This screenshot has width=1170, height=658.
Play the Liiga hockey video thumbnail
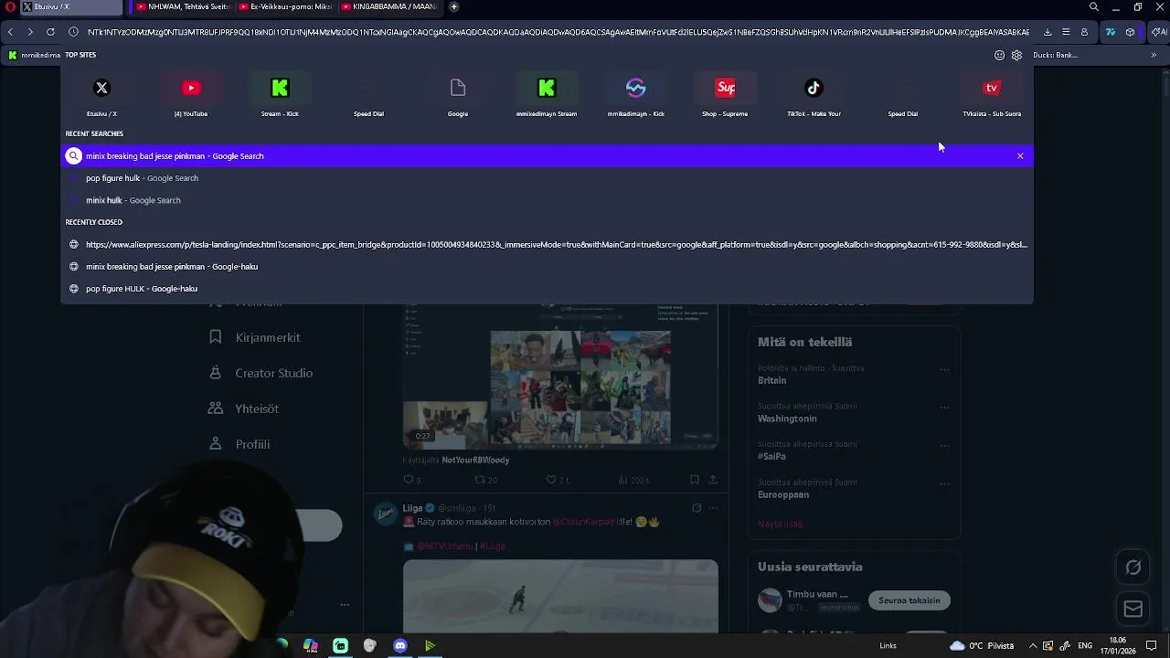pyautogui.click(x=560, y=596)
